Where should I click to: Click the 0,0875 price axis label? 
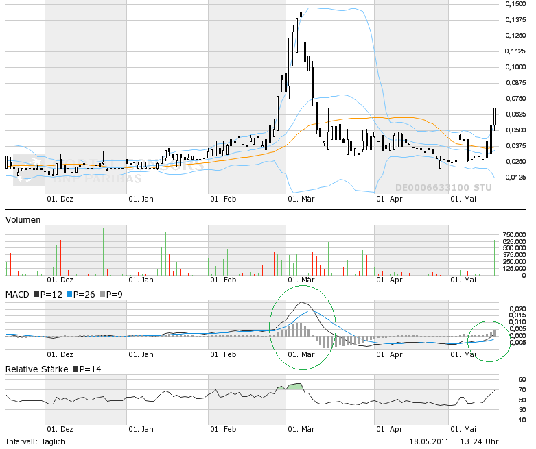tap(515, 83)
